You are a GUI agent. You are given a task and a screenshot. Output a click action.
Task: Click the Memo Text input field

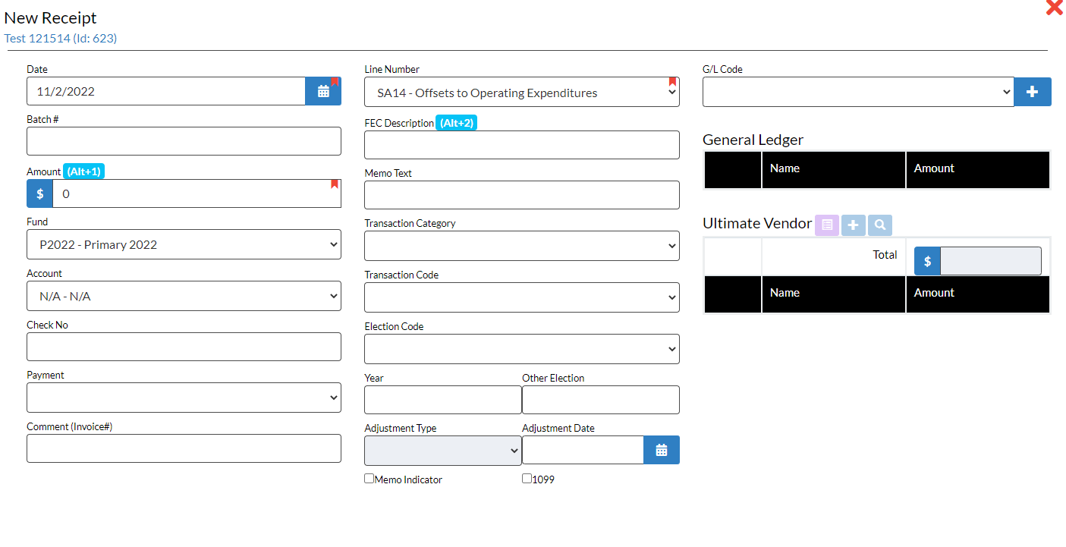522,195
